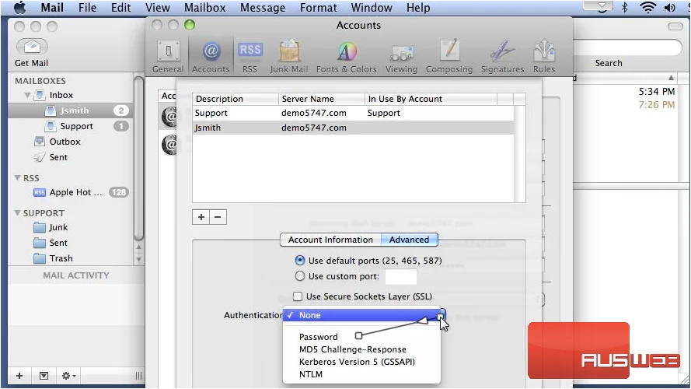The height and width of the screenshot is (389, 691).
Task: Click the Add server plus button
Action: [x=201, y=217]
